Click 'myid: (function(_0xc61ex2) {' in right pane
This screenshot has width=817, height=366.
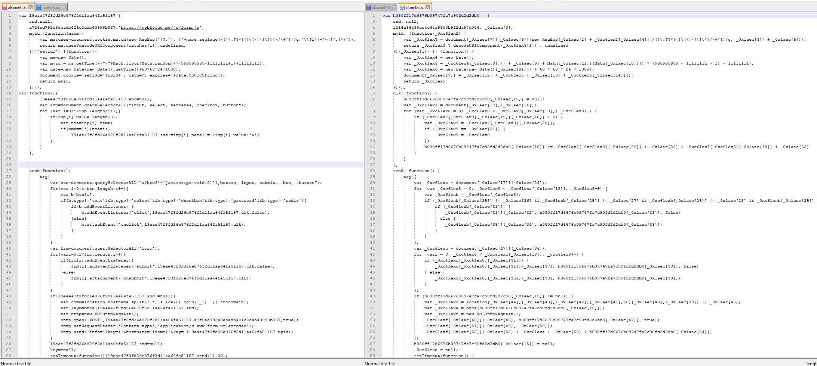tap(430, 34)
